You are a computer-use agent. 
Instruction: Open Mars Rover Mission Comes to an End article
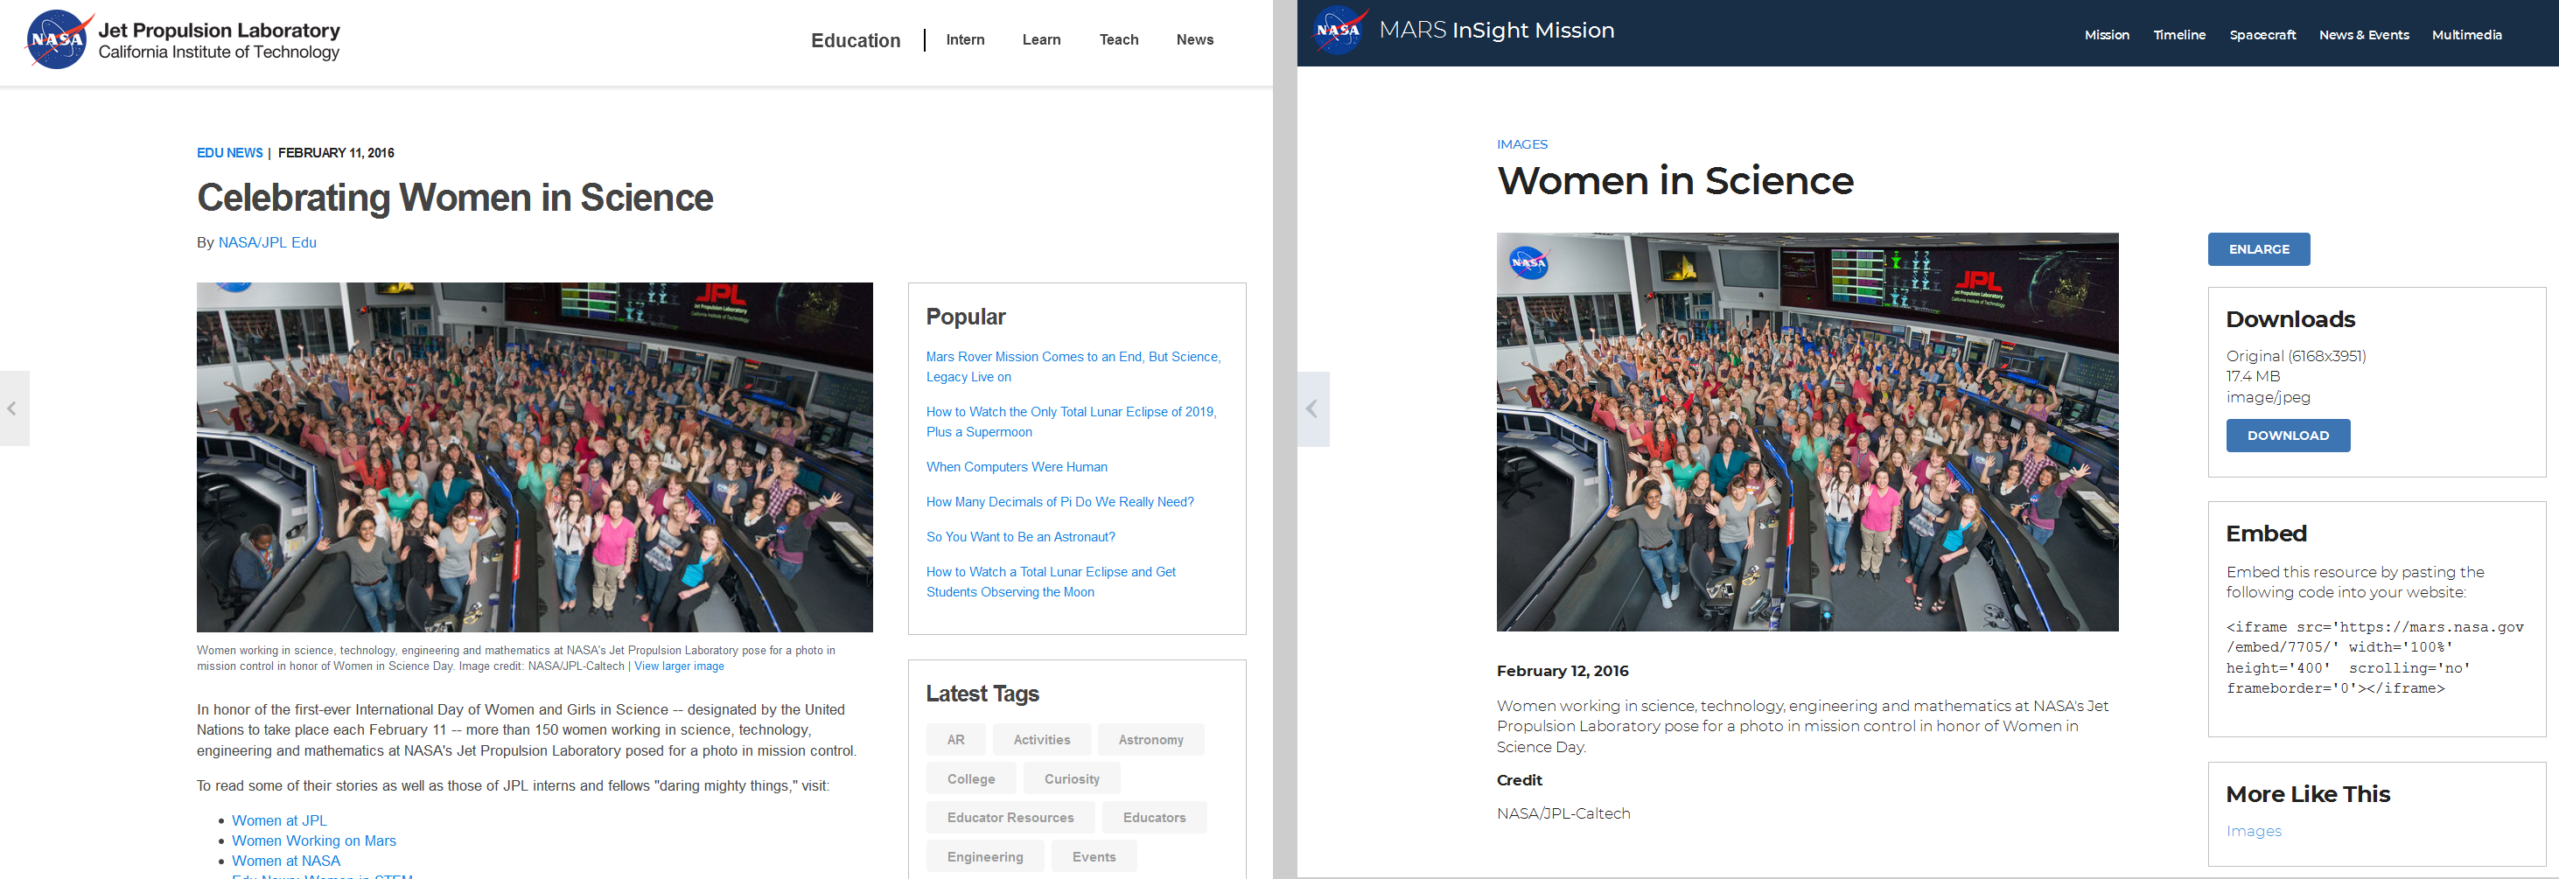coord(1073,366)
